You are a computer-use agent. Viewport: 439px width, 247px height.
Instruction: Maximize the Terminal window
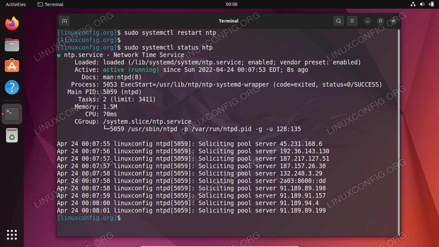[380, 21]
